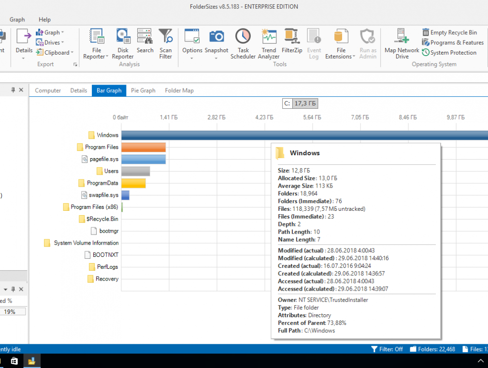Close the upper left side panel
The image size is (488, 368).
coord(21,90)
